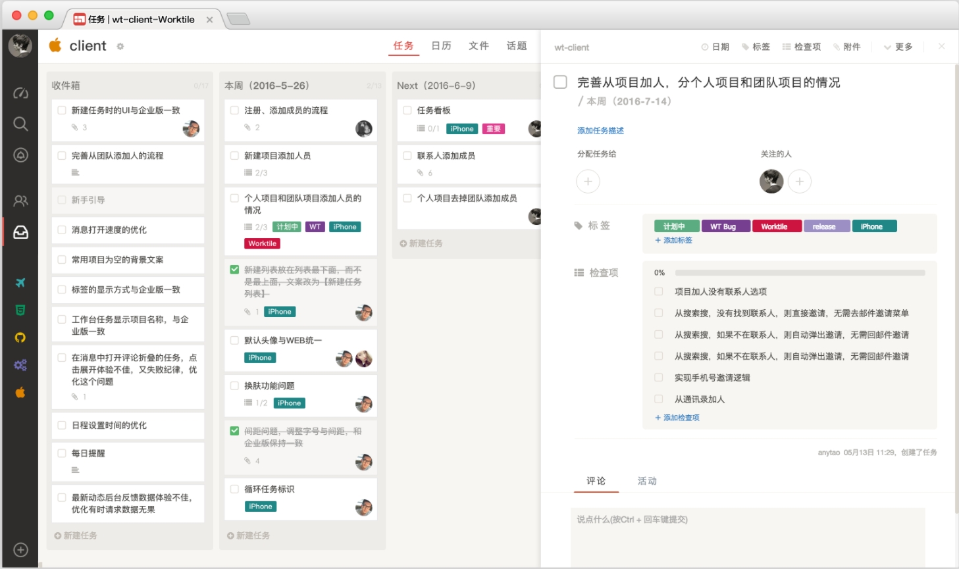Click 新建任务 in the 本周 column
The width and height of the screenshot is (959, 569).
point(248,536)
